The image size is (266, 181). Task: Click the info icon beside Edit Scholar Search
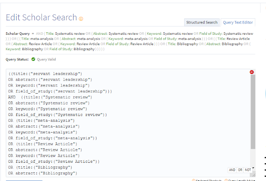point(81,19)
